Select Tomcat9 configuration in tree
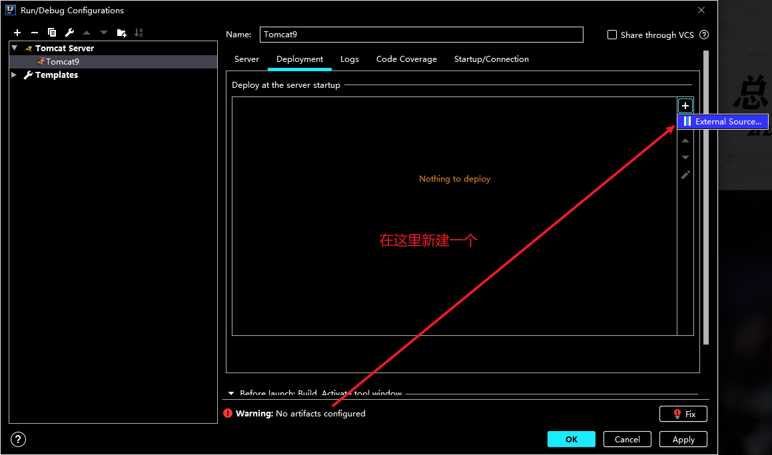 point(113,61)
